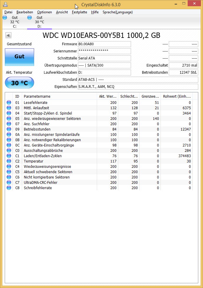The height and width of the screenshot is (288, 203).
Task: Click the Eingeschaltet value 2710 mal
Action: pyautogui.click(x=184, y=65)
